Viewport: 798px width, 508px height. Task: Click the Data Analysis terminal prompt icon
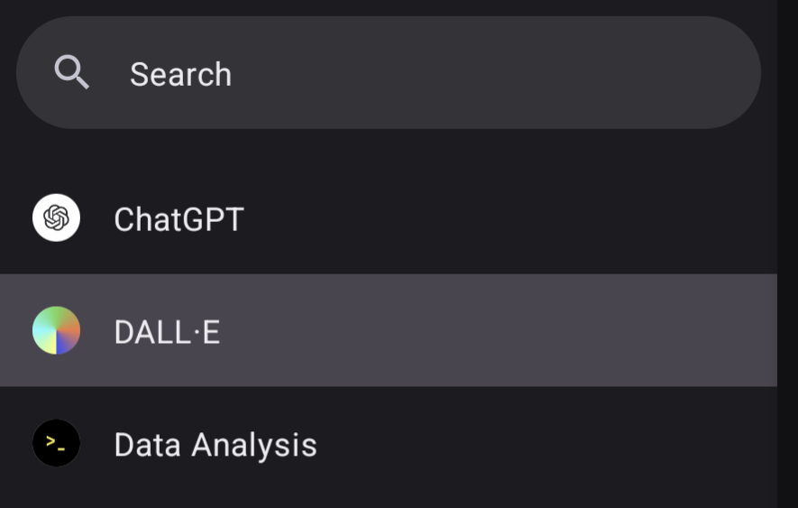[56, 443]
